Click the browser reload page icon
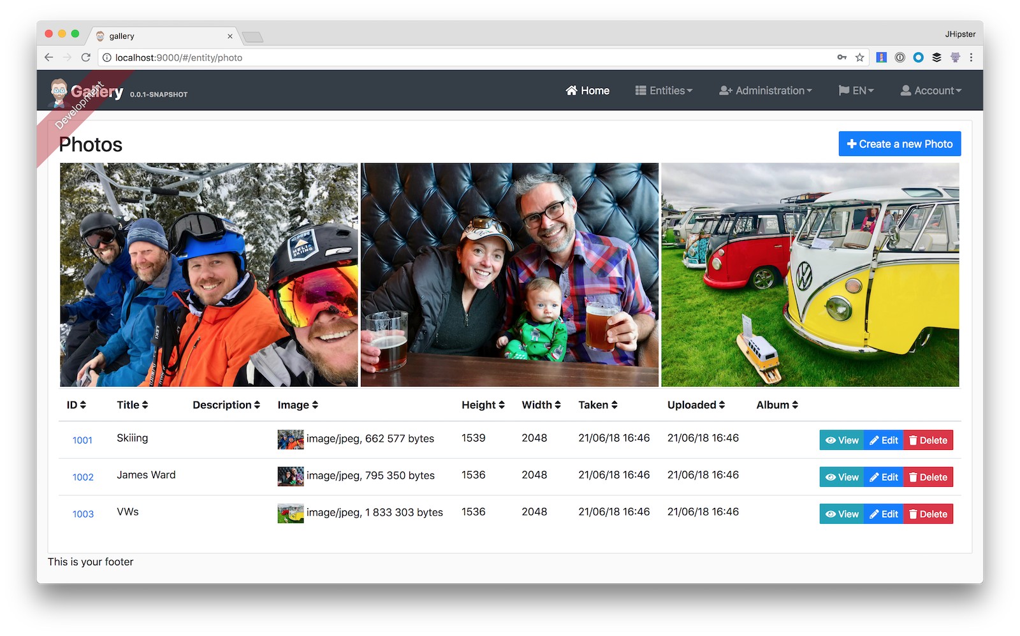Image resolution: width=1020 pixels, height=636 pixels. point(85,57)
